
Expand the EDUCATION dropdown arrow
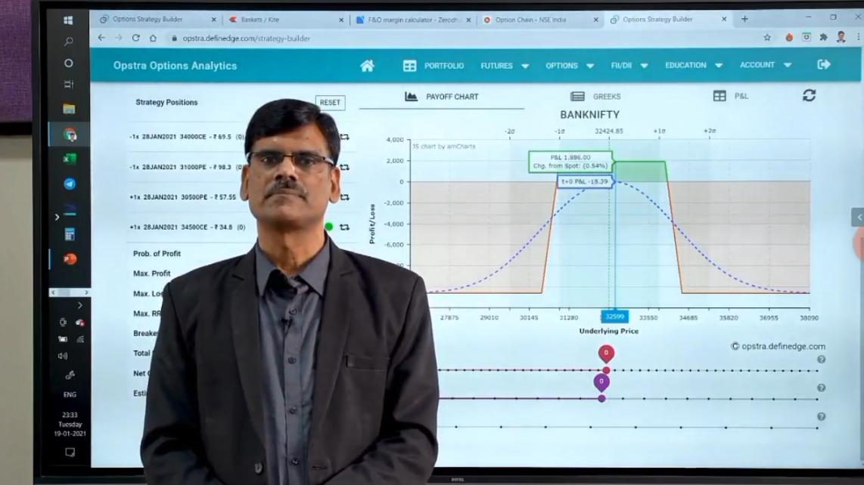pyautogui.click(x=719, y=66)
